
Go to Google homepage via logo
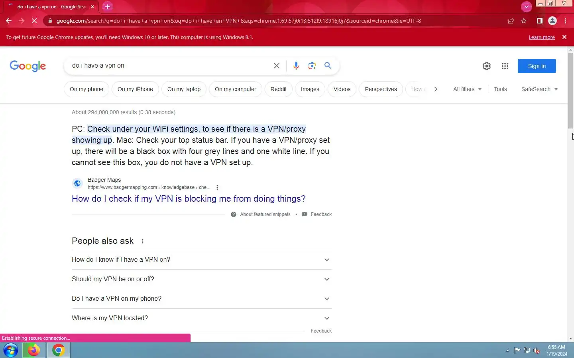(x=28, y=66)
